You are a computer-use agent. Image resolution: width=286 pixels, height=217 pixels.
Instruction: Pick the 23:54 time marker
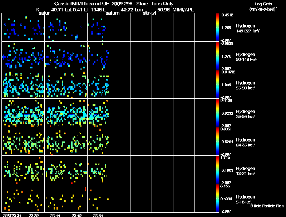[98, 215]
